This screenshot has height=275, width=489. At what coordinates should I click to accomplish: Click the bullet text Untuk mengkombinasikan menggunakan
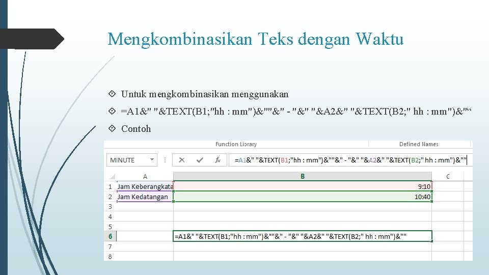tap(205, 94)
